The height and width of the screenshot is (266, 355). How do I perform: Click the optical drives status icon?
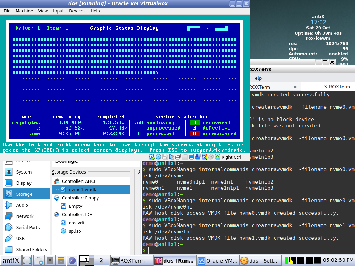(158, 157)
